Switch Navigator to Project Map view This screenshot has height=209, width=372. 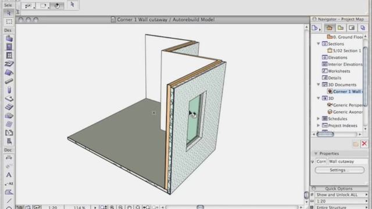coord(330,28)
